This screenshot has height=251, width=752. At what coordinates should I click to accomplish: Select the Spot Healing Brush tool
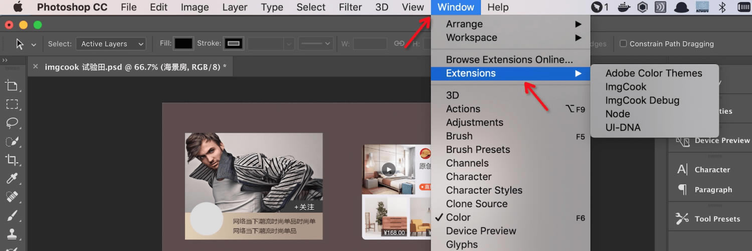[x=12, y=197]
